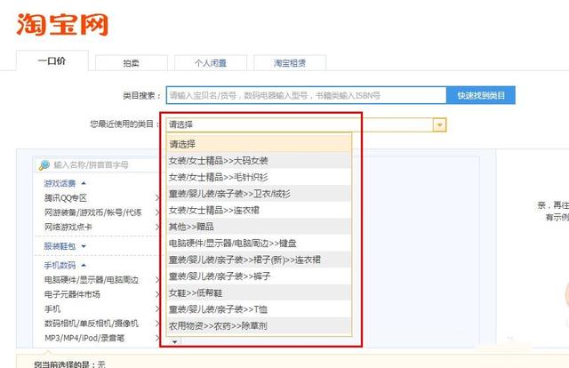Select 网络游戏点卡 category
The height and width of the screenshot is (368, 569).
click(68, 228)
